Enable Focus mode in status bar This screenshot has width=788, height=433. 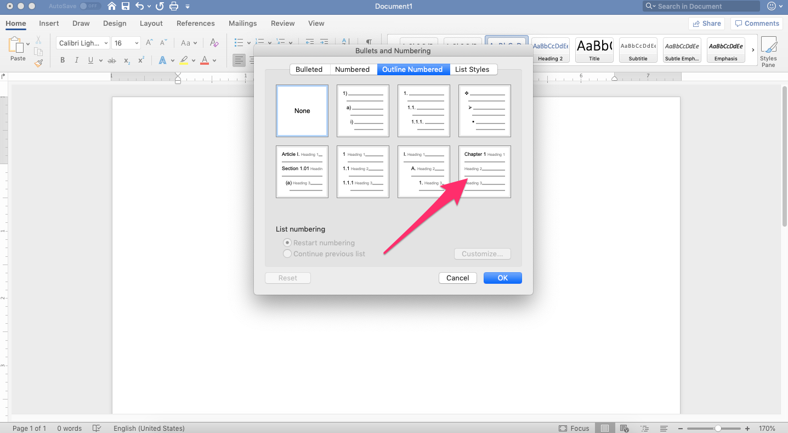(x=574, y=428)
